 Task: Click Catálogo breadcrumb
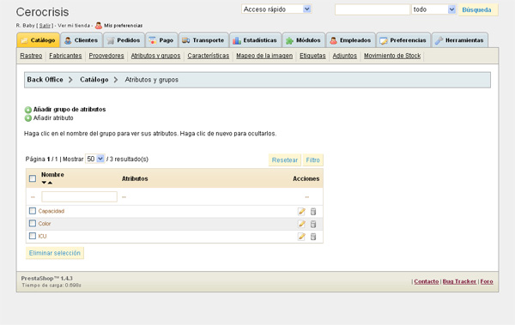[x=94, y=80]
